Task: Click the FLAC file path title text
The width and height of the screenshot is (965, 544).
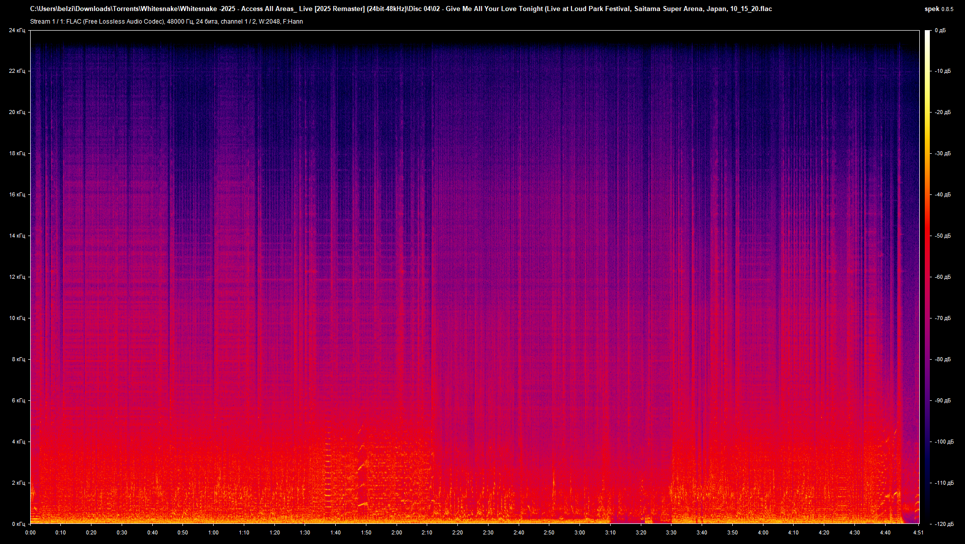Action: click(x=401, y=9)
